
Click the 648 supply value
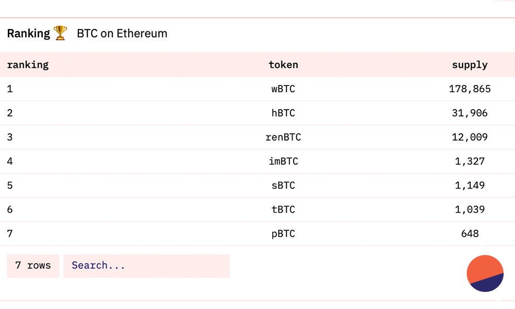click(470, 234)
